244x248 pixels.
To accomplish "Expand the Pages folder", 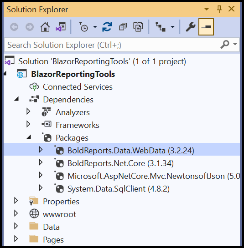I will pos(16,239).
